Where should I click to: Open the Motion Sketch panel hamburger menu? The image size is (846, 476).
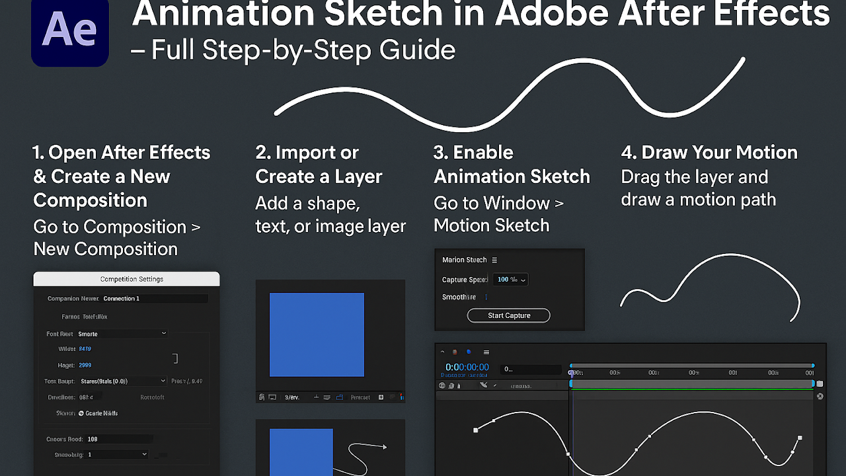point(494,260)
